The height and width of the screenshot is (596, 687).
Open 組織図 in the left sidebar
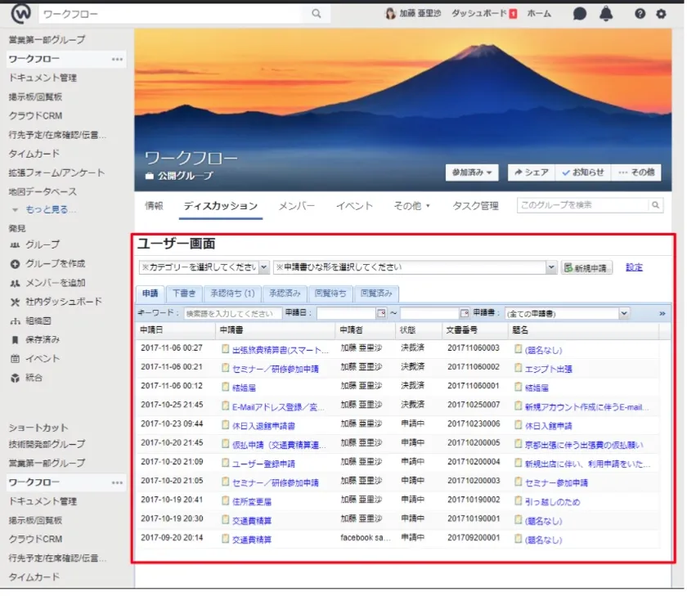(38, 320)
